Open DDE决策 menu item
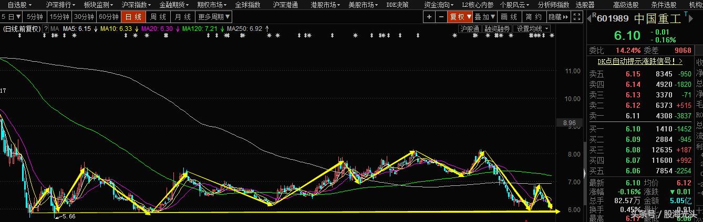The width and height of the screenshot is (703, 222). [x=398, y=5]
